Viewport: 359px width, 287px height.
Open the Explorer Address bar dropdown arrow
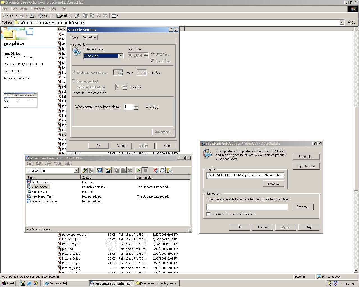point(342,22)
